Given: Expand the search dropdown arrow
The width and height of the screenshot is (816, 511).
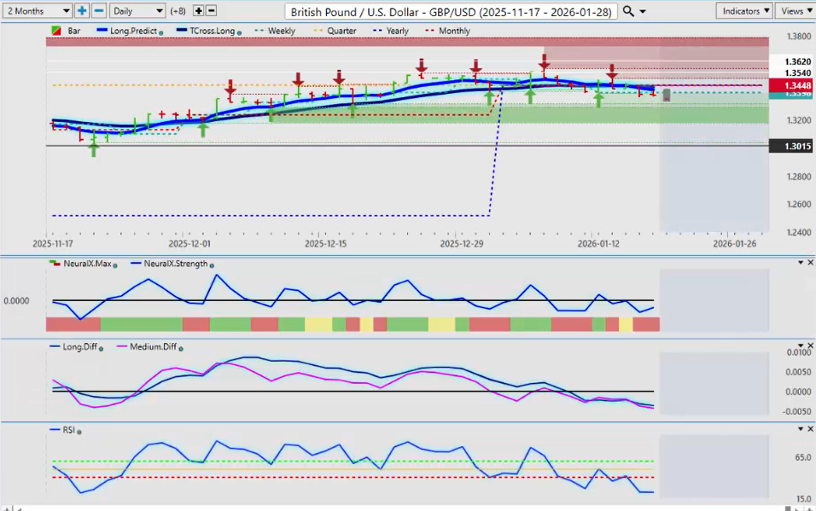Looking at the screenshot, I should (x=642, y=11).
